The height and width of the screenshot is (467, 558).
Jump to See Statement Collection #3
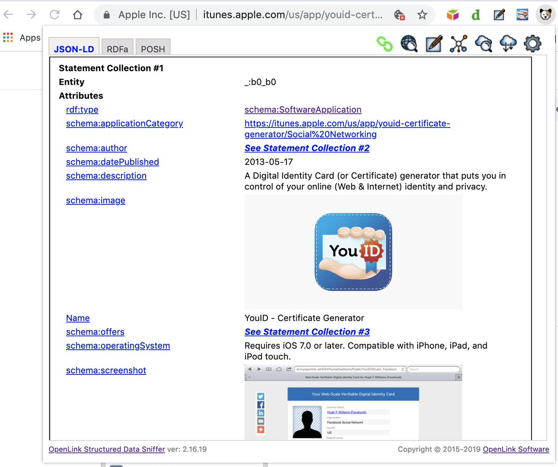(307, 332)
